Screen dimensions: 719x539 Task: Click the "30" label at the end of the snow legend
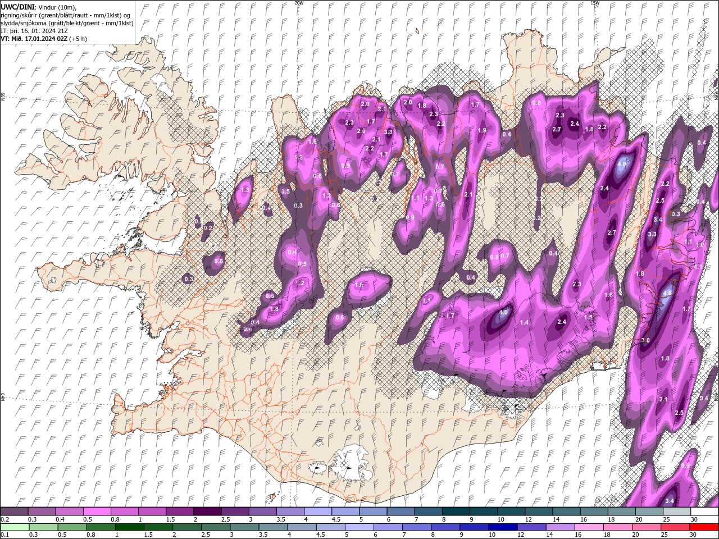pos(694,519)
